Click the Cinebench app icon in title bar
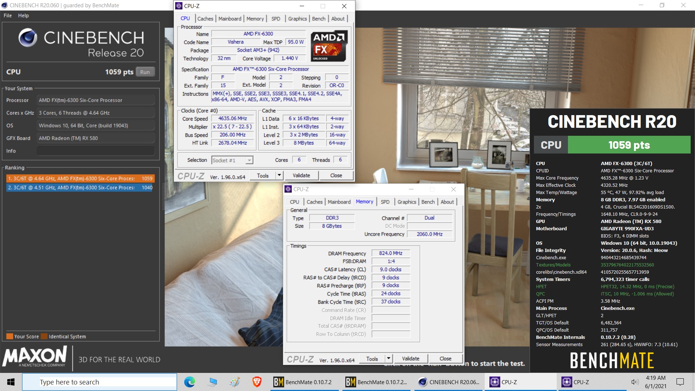Screen dimensions: 695x391 click(x=5, y=5)
